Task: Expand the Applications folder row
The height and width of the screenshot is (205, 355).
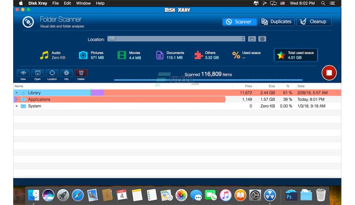Action: [x=17, y=100]
